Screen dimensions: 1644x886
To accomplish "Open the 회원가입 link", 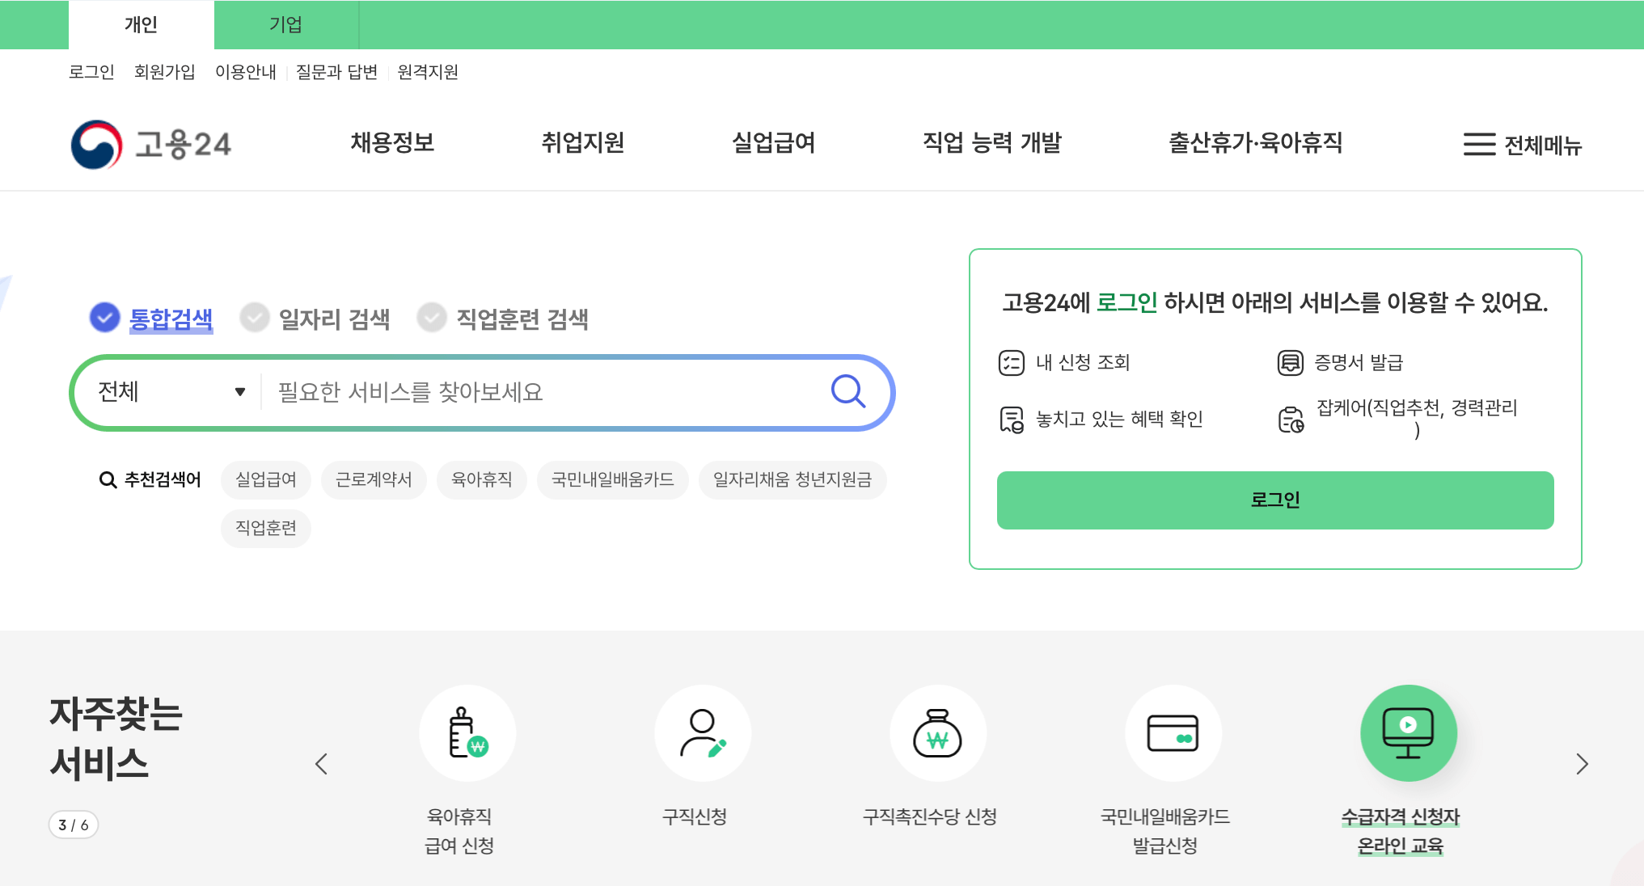I will click(164, 72).
